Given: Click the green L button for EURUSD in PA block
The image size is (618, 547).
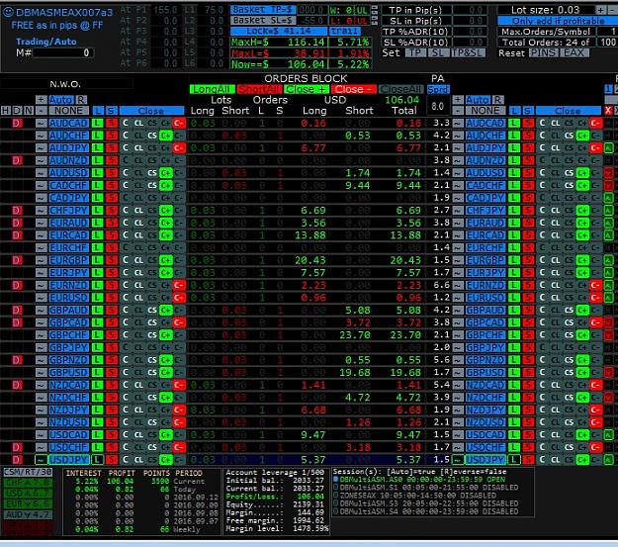Looking at the screenshot, I should [x=514, y=298].
